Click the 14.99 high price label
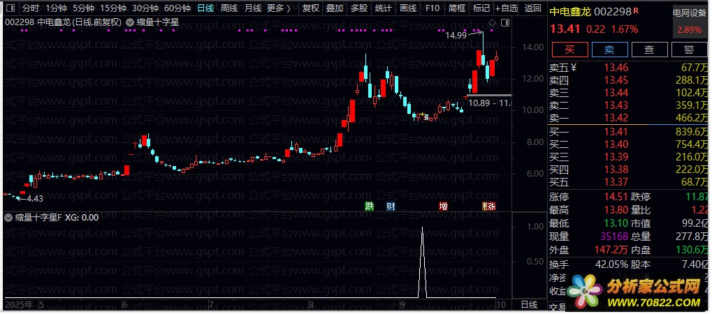Viewport: 712px width, 314px height. click(456, 35)
